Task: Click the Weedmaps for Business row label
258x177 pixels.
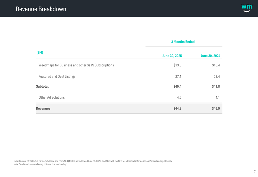Action: [x=76, y=65]
